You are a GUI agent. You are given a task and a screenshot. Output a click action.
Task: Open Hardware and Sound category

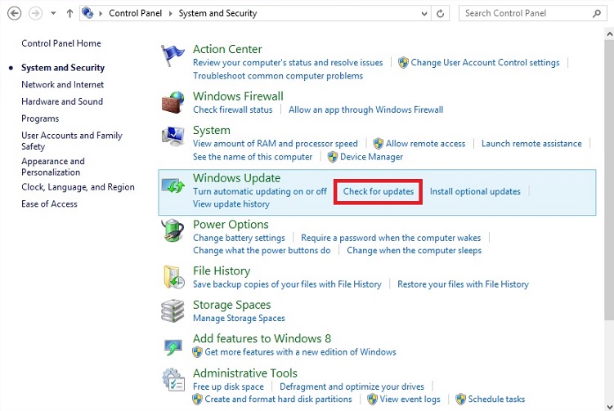point(62,101)
